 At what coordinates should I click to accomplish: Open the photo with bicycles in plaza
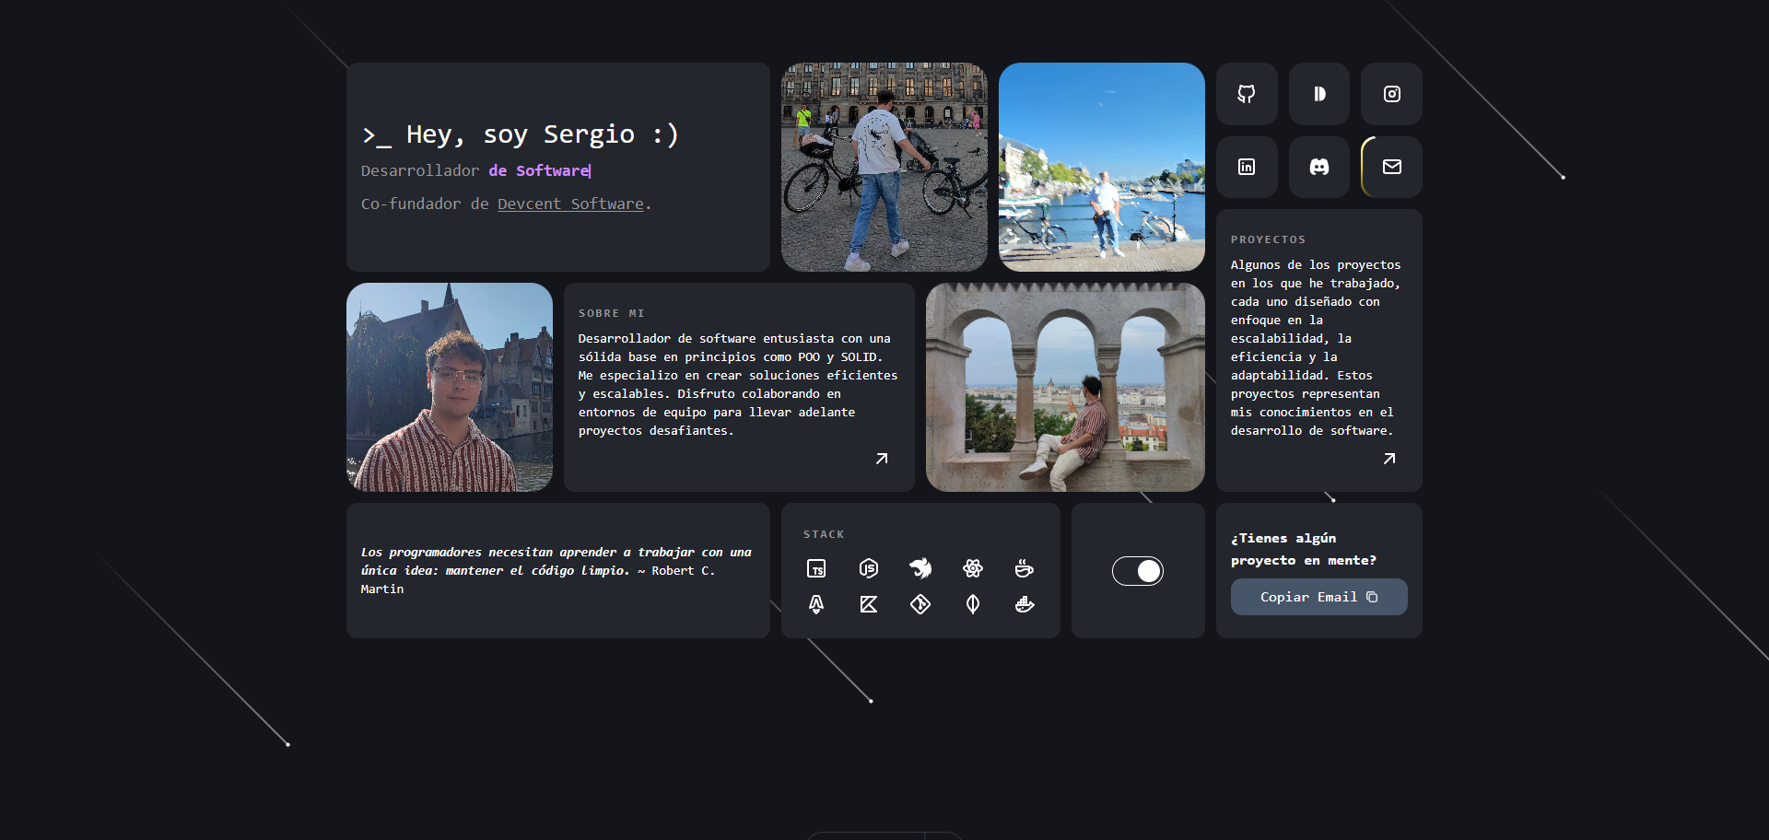click(884, 167)
